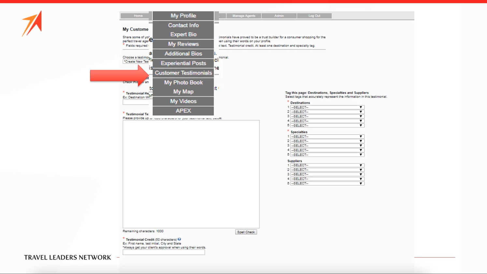Open Suppliers dropdown number 1
The height and width of the screenshot is (274, 487).
coord(327,165)
